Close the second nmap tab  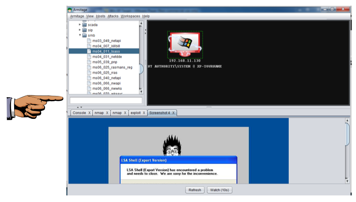(x=125, y=113)
